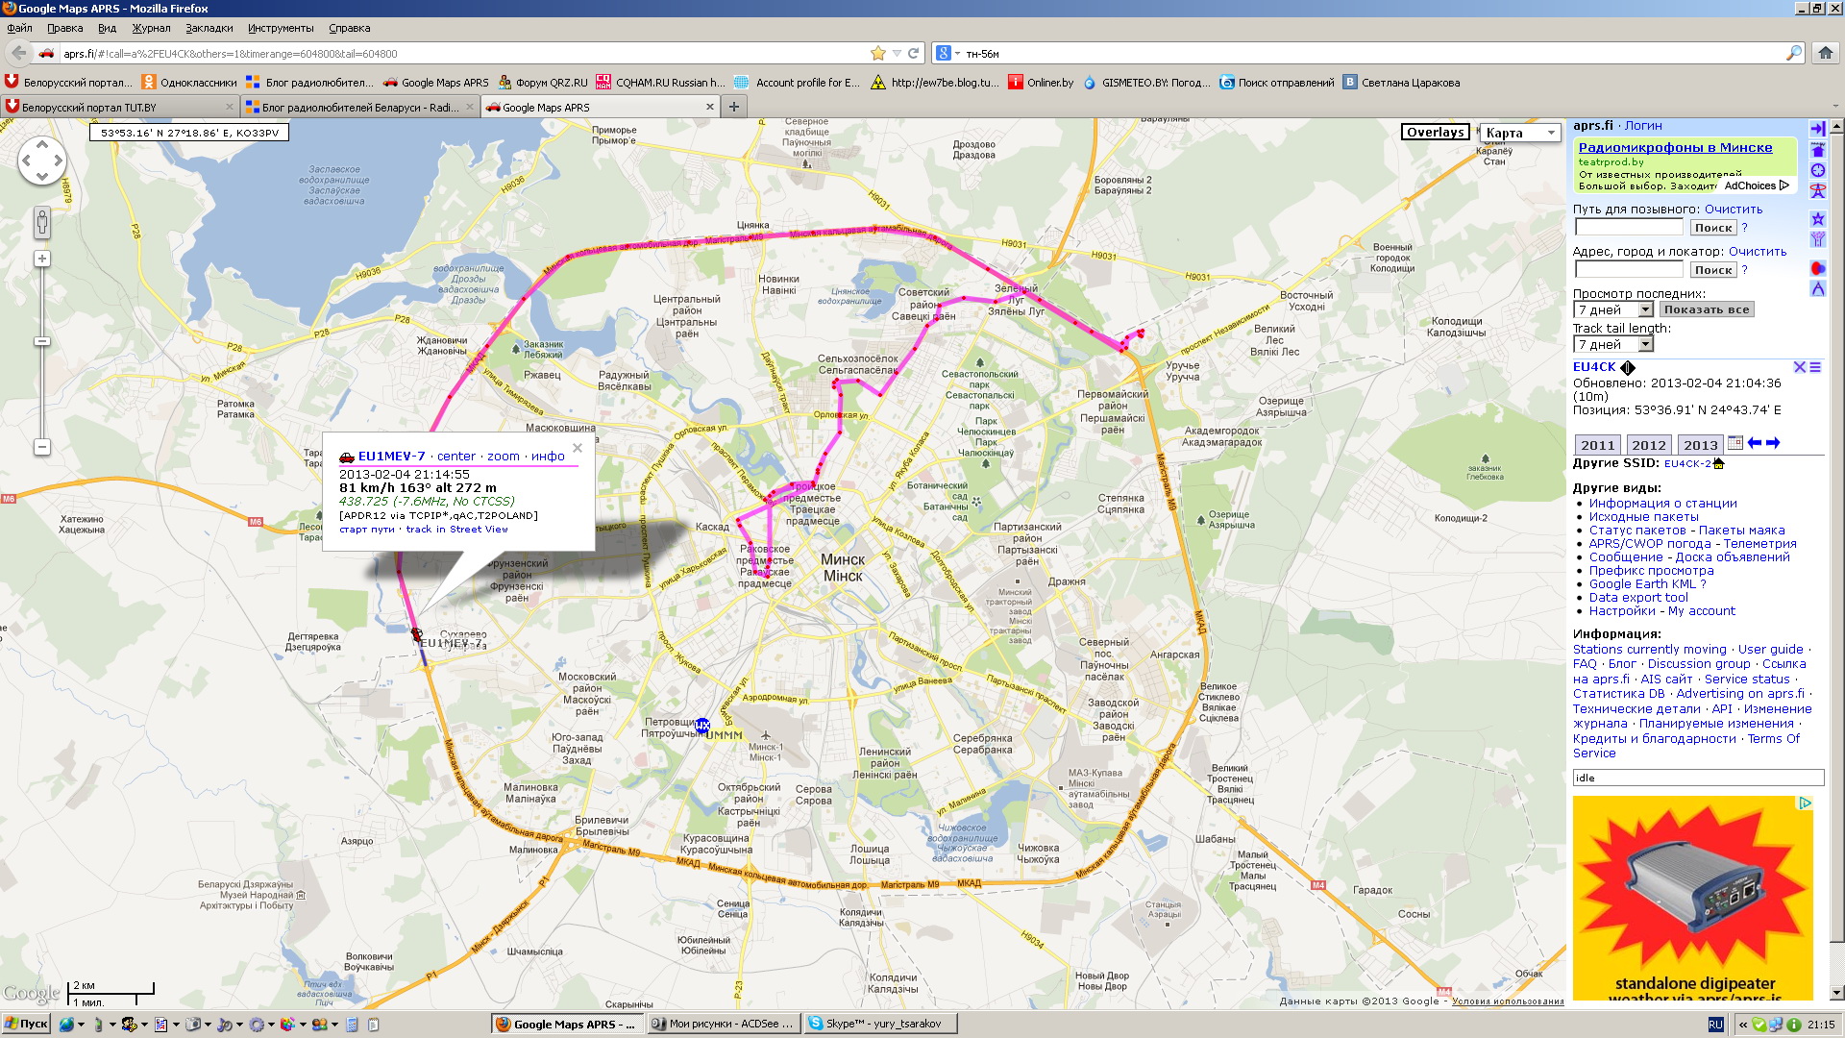Click the callsign path input field

1628,228
